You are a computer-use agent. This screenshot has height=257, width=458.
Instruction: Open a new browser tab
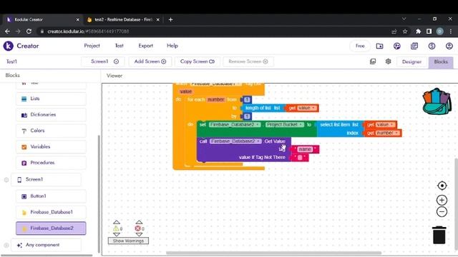[x=170, y=19]
